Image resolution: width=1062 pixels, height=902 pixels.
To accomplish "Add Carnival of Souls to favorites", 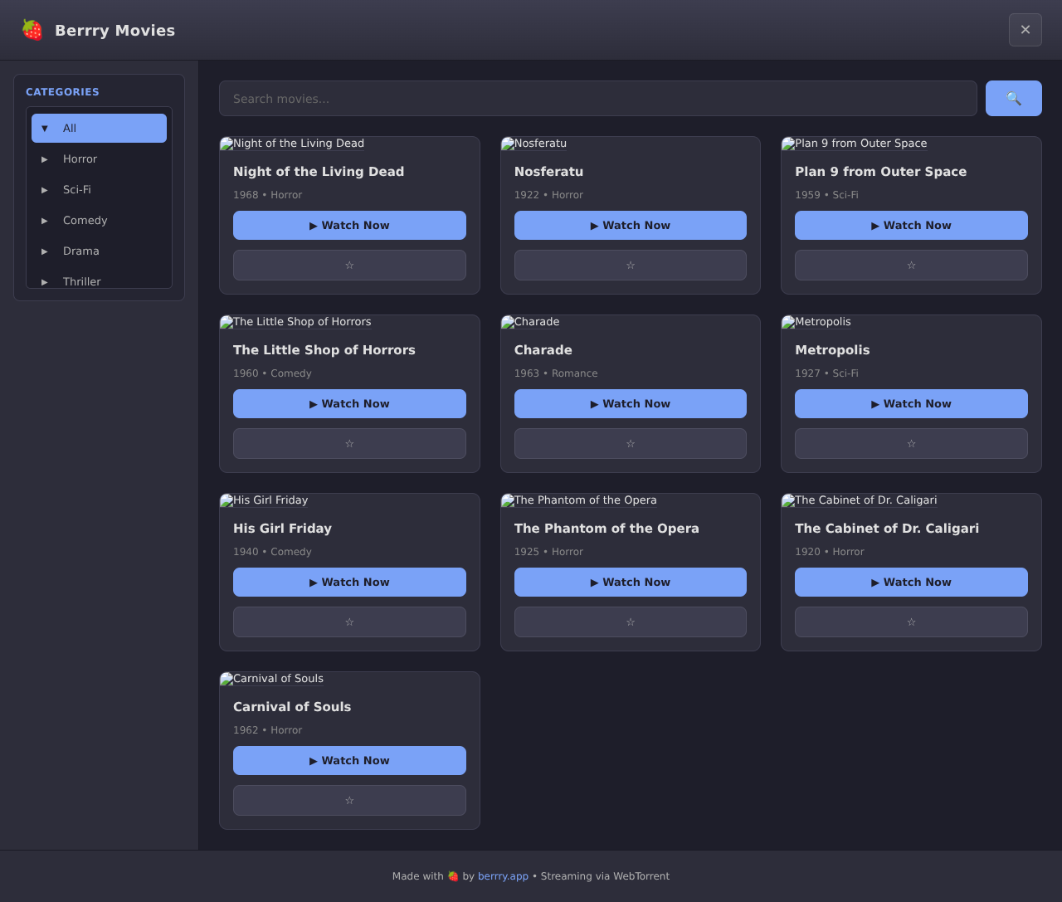I will coord(349,801).
